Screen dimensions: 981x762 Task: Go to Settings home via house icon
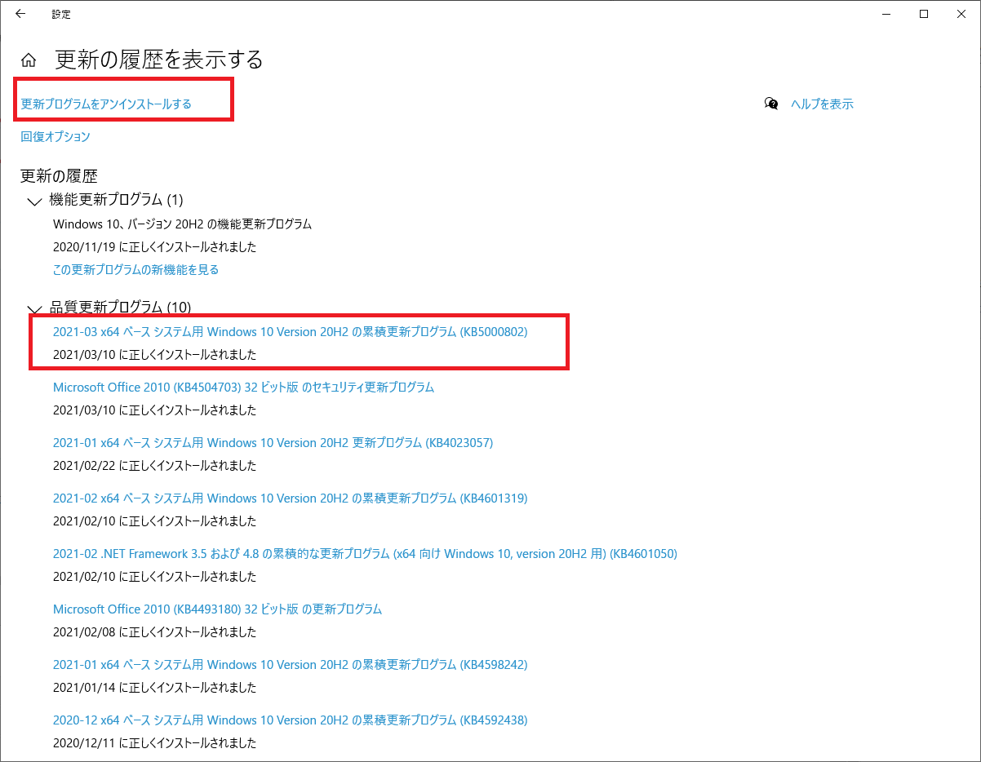coord(29,60)
